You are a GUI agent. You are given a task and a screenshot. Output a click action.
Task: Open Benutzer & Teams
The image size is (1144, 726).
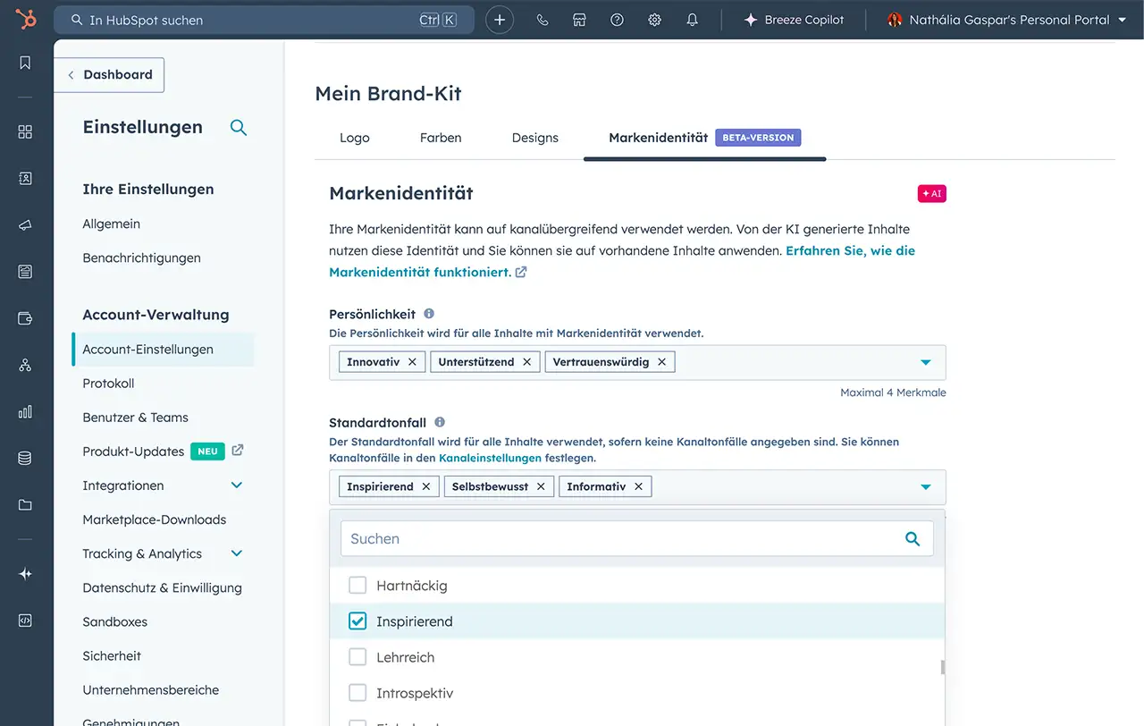tap(135, 417)
